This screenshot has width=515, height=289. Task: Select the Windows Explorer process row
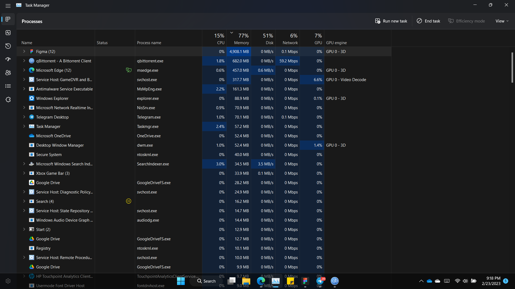(204, 98)
